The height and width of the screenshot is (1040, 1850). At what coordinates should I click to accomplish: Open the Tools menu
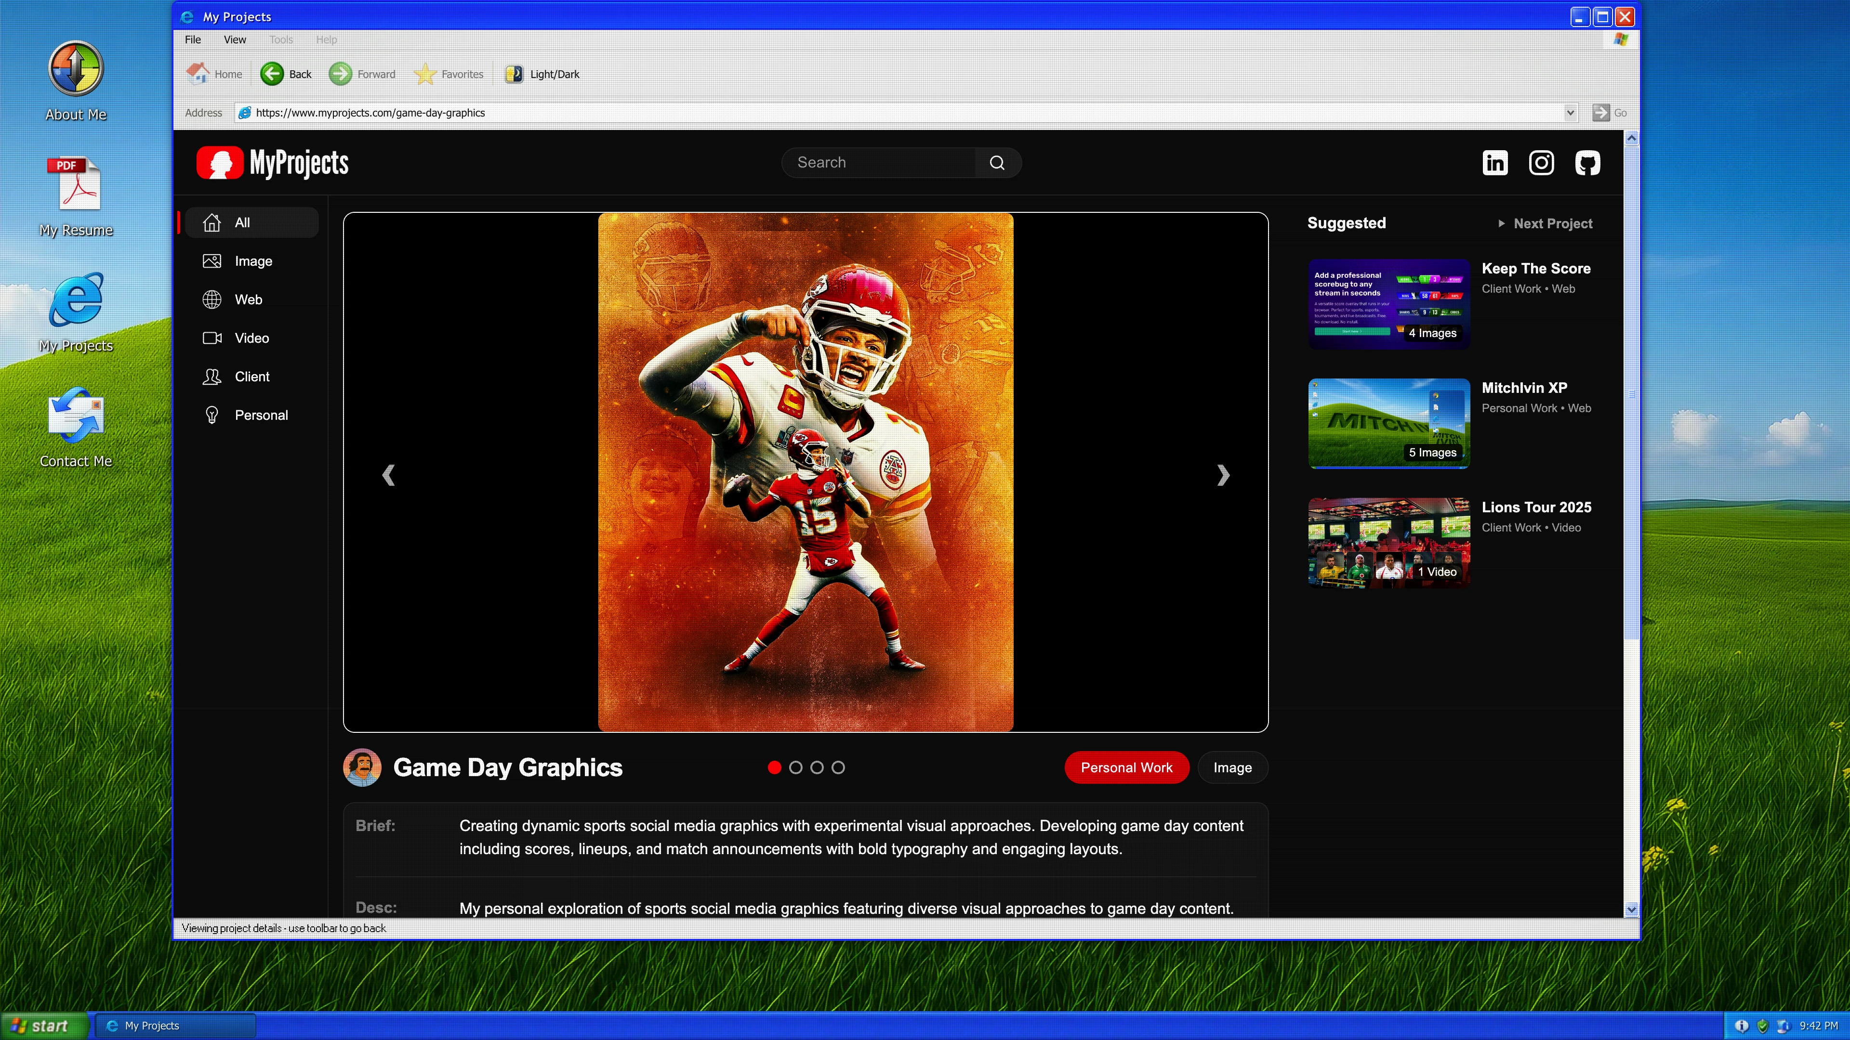(281, 39)
